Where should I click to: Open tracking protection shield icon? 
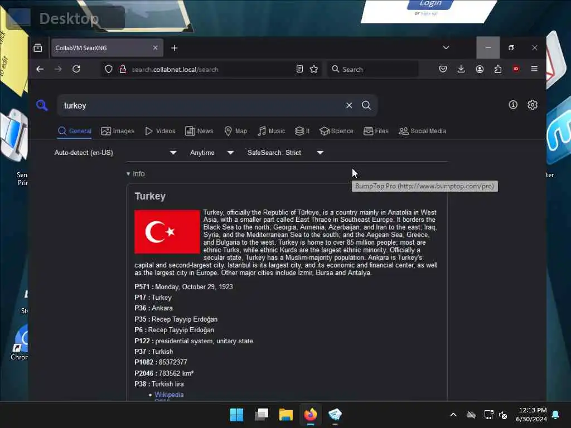click(x=109, y=69)
